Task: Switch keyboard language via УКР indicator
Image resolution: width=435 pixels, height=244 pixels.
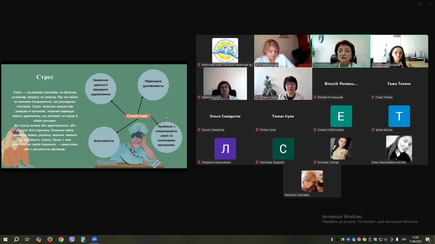Action: tap(404, 240)
